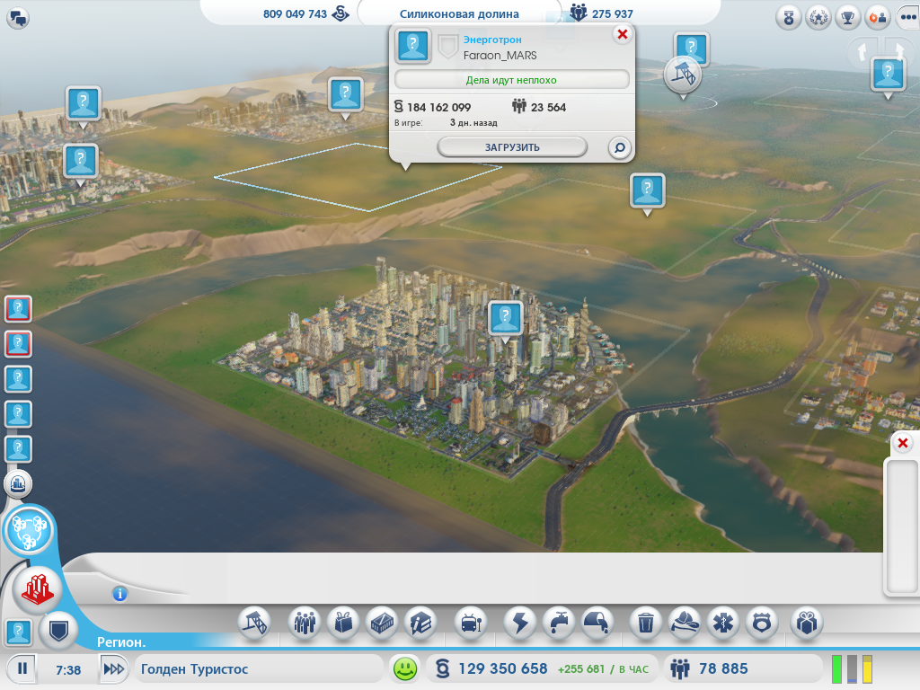Select the player marker over the central skyscraper city
Viewport: 920px width, 690px height.
pyautogui.click(x=505, y=319)
